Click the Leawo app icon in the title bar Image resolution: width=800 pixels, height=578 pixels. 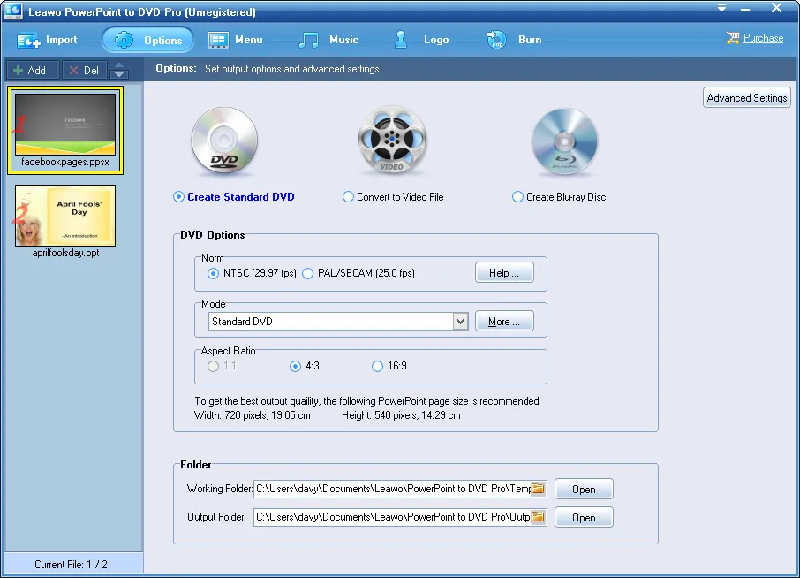[x=12, y=11]
